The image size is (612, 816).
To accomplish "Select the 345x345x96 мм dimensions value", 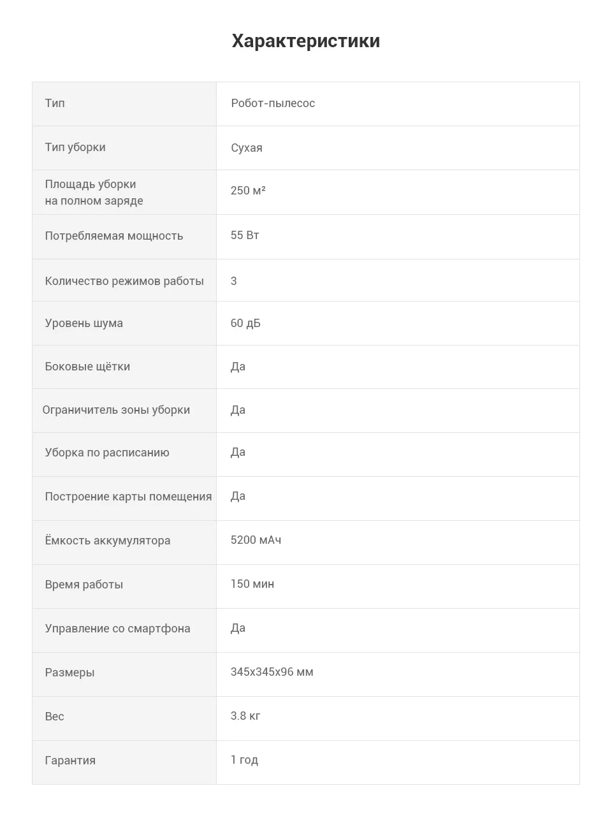I will pos(272,672).
